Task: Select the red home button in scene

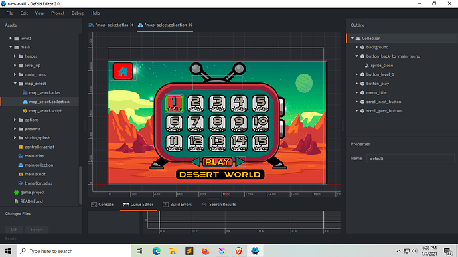Action: coord(123,71)
